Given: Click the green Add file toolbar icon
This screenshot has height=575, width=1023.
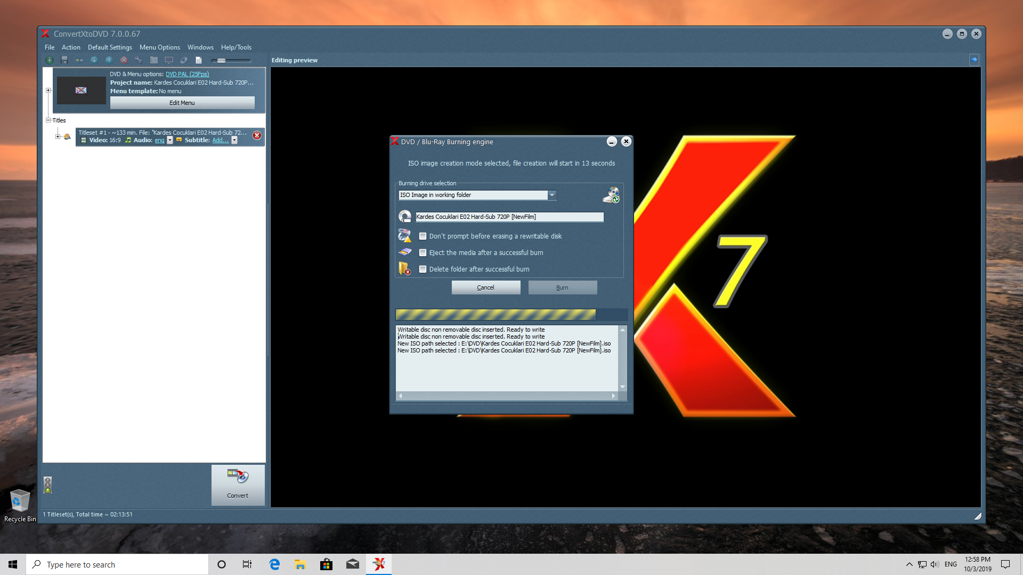Looking at the screenshot, I should [50, 60].
